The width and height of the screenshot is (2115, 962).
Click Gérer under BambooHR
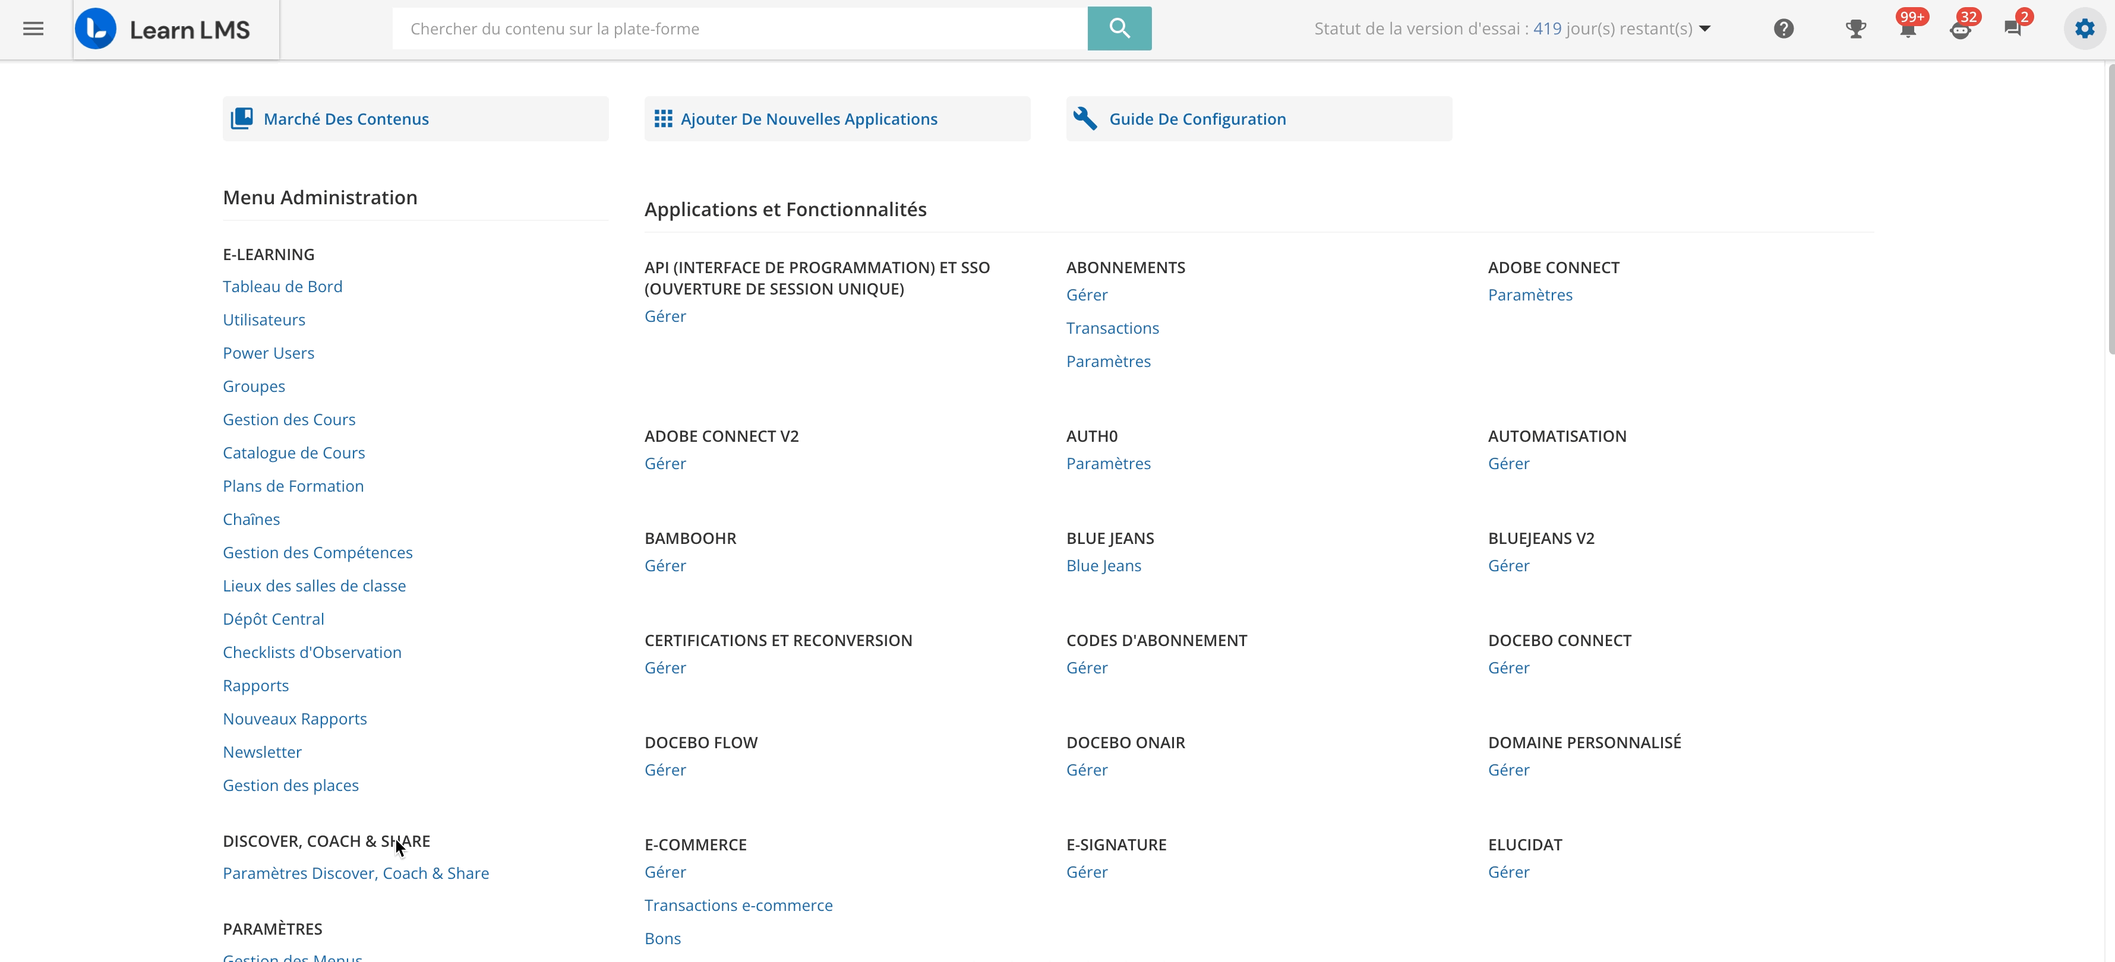[x=665, y=565]
